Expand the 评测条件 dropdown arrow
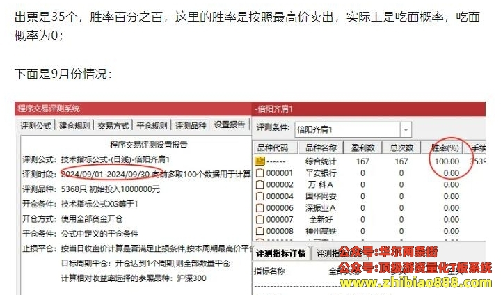The width and height of the screenshot is (503, 295). (406, 130)
